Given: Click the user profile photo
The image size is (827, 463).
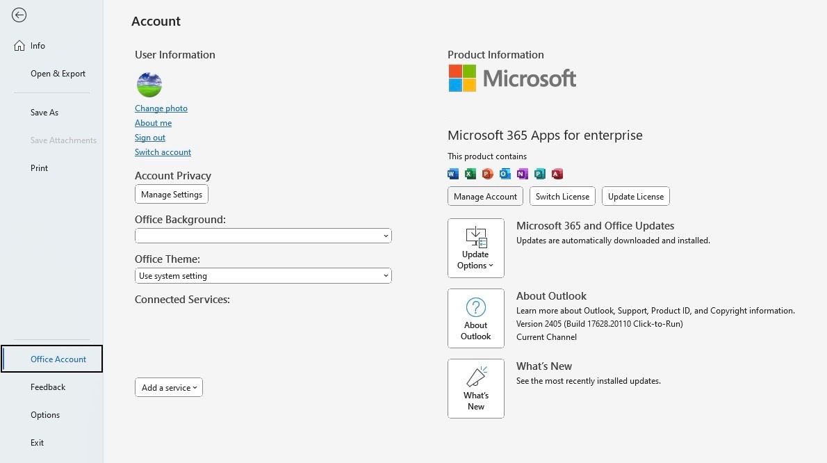Looking at the screenshot, I should [x=149, y=85].
